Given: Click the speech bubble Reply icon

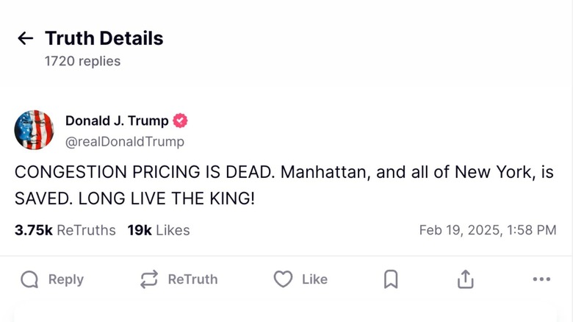Looking at the screenshot, I should coord(29,279).
